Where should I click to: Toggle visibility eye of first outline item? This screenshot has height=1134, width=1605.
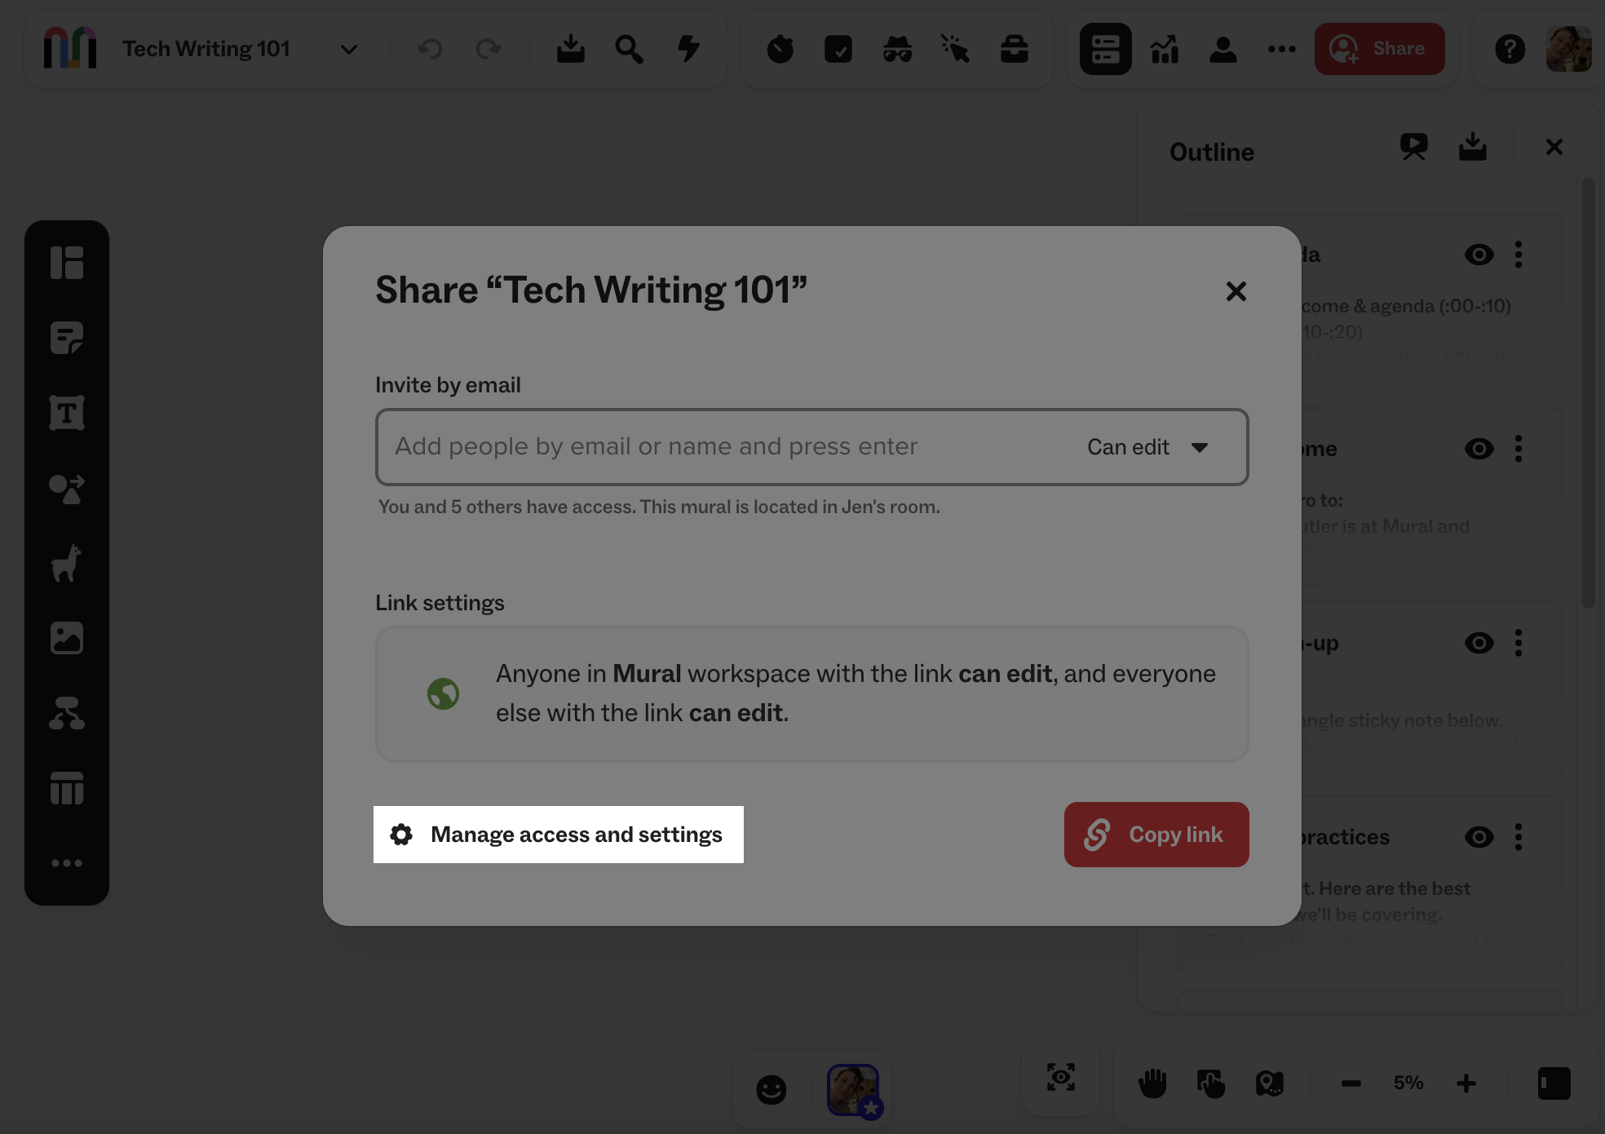1479,255
